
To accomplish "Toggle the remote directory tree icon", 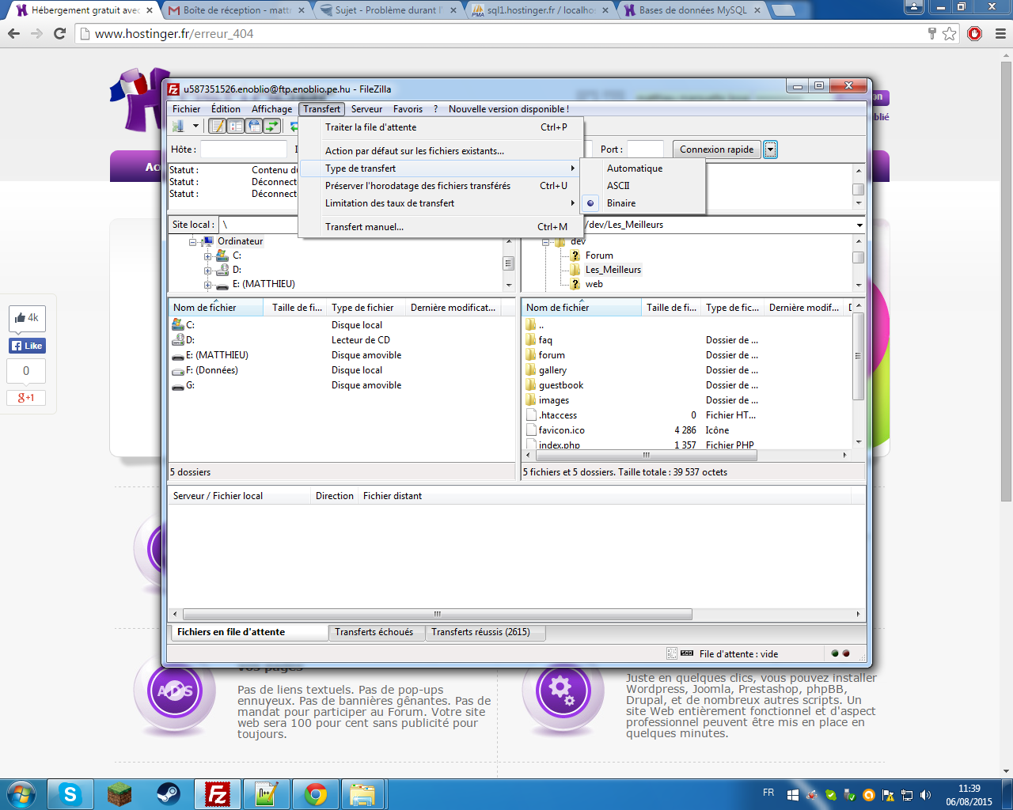I will pyautogui.click(x=254, y=127).
